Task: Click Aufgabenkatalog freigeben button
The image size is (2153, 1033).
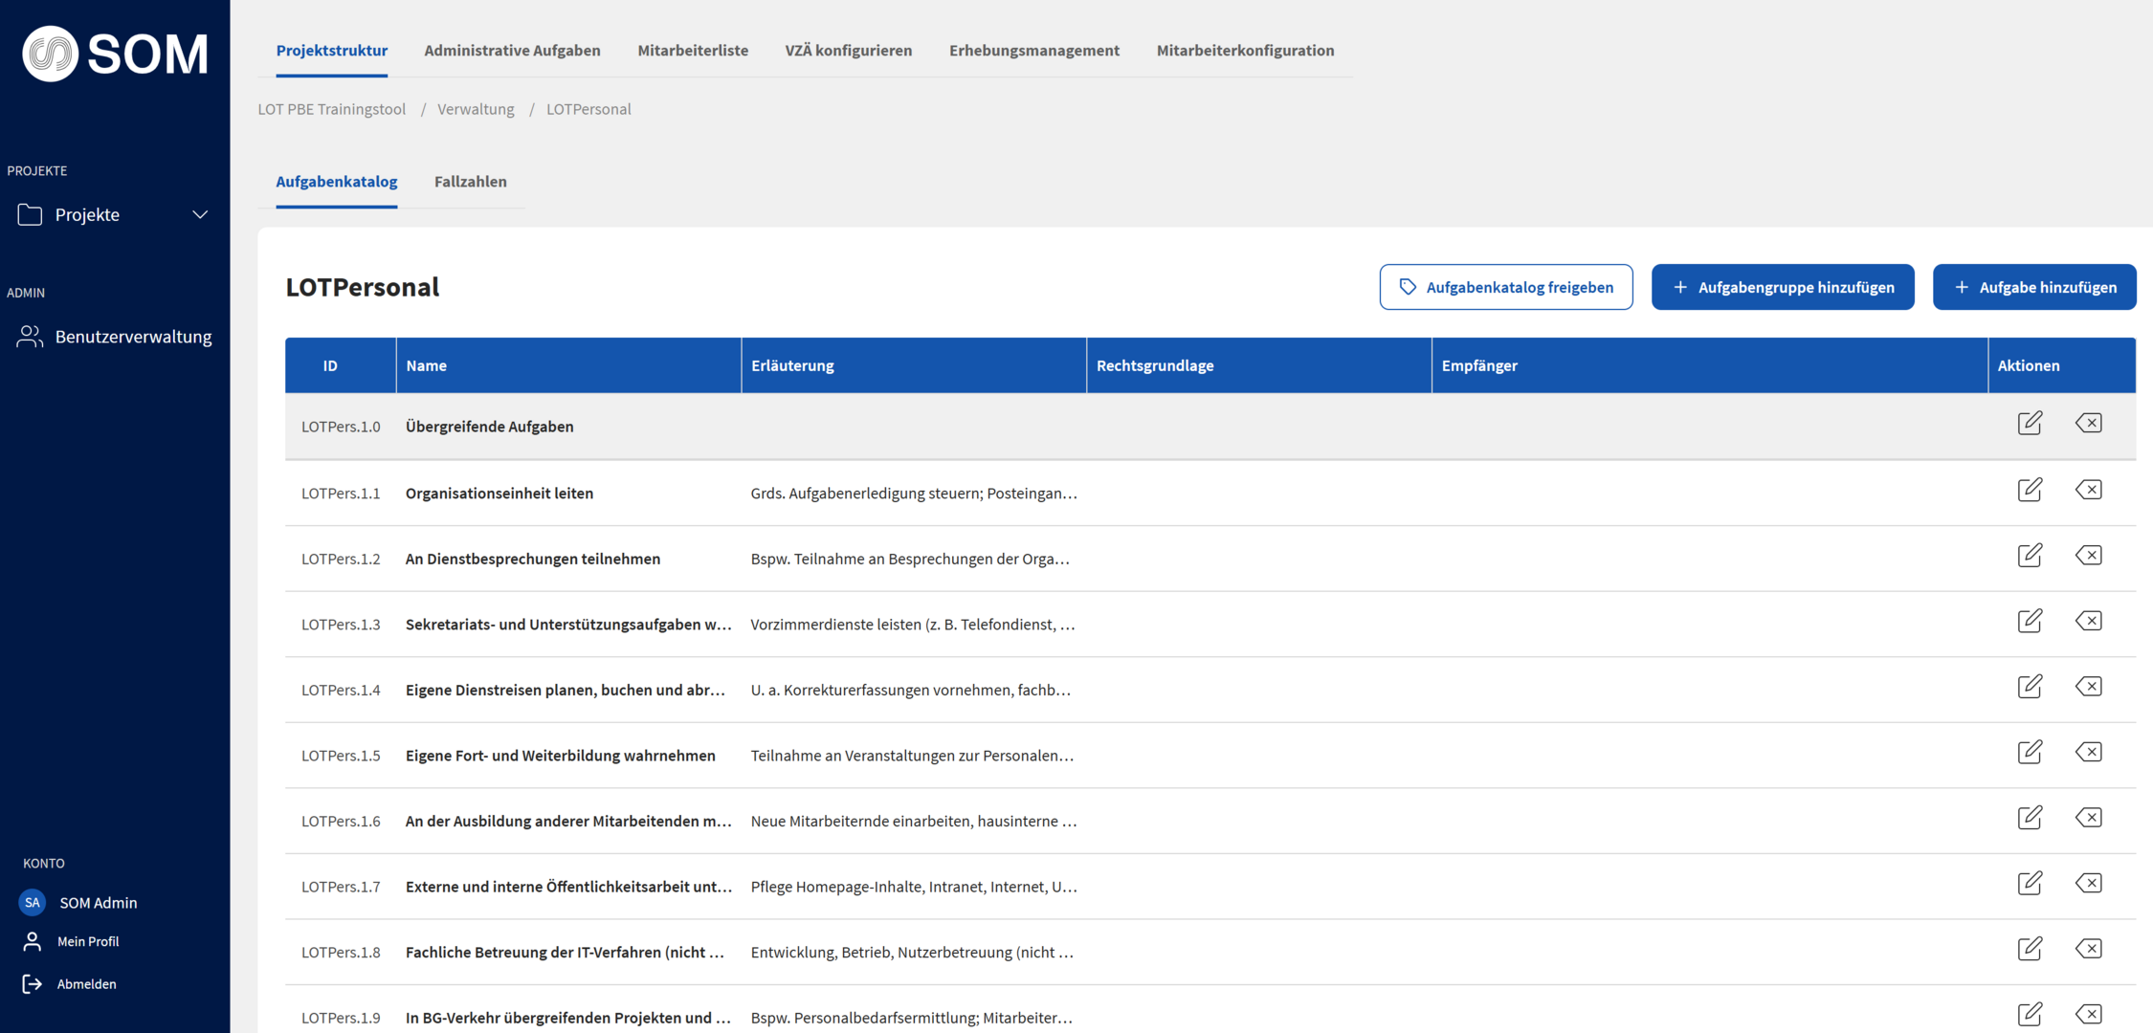Action: pyautogui.click(x=1505, y=287)
